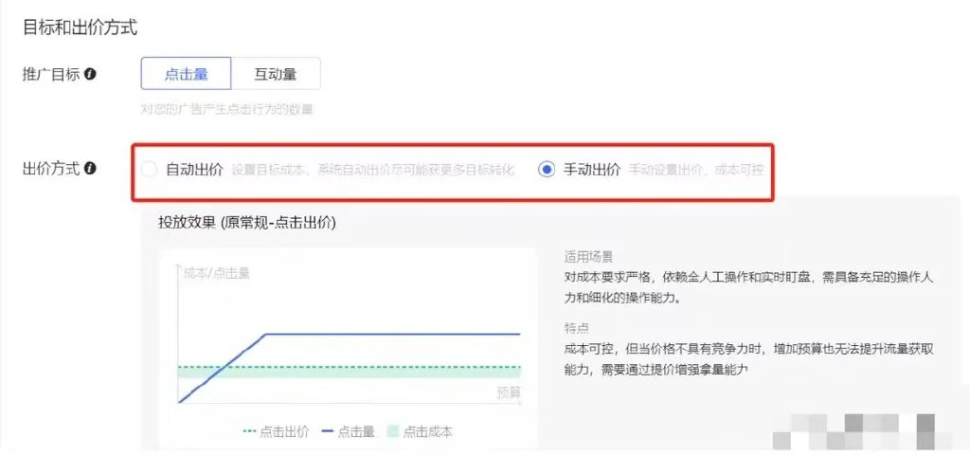Viewport: 970px width, 456px height.
Task: Click info icon beside 出价方式 label
Action: pos(91,169)
